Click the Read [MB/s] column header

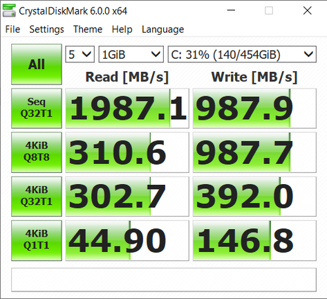[127, 77]
